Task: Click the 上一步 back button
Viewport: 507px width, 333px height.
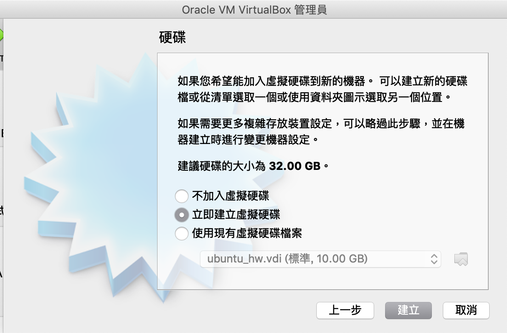Action: tap(345, 310)
